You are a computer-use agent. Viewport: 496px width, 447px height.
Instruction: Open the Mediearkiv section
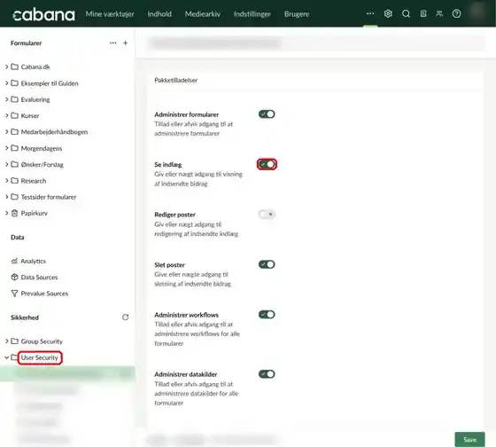click(203, 14)
